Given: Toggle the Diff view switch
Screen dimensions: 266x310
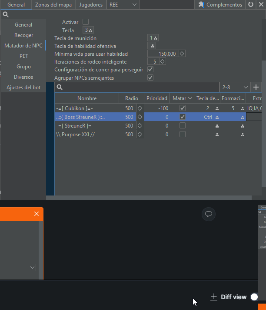Looking at the screenshot, I should (254, 297).
